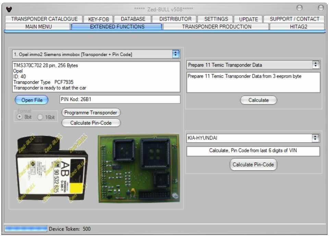Open the Prepare 11 Temic Transponder Data dropdown
The height and width of the screenshot is (236, 329).
coord(316,65)
